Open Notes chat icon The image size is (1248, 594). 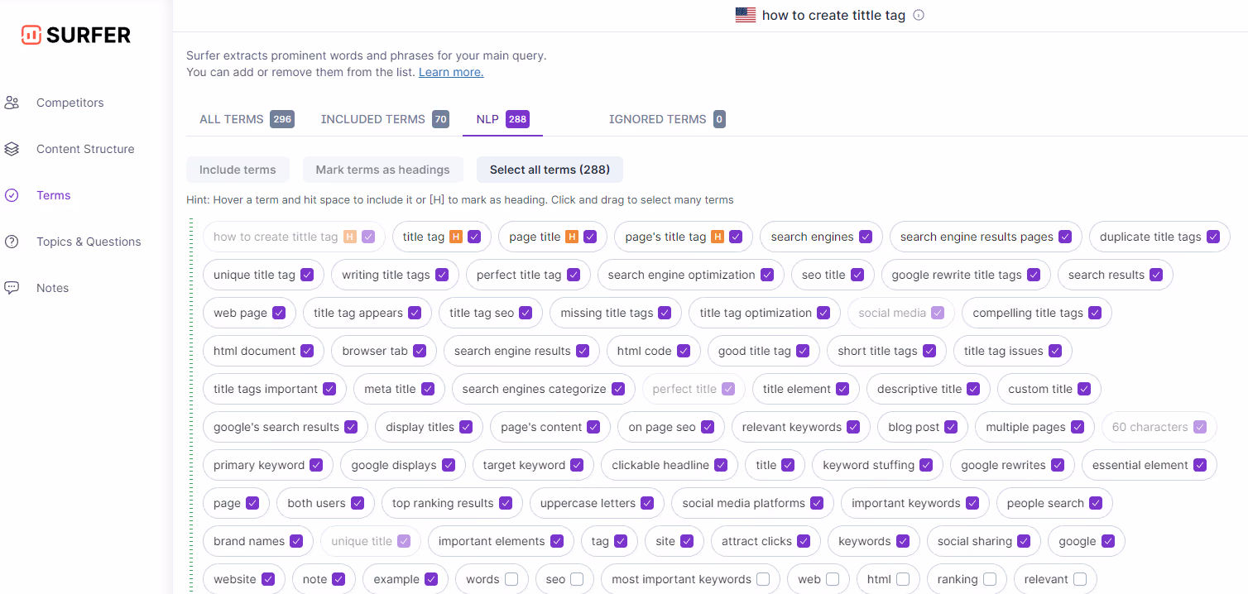click(x=12, y=288)
